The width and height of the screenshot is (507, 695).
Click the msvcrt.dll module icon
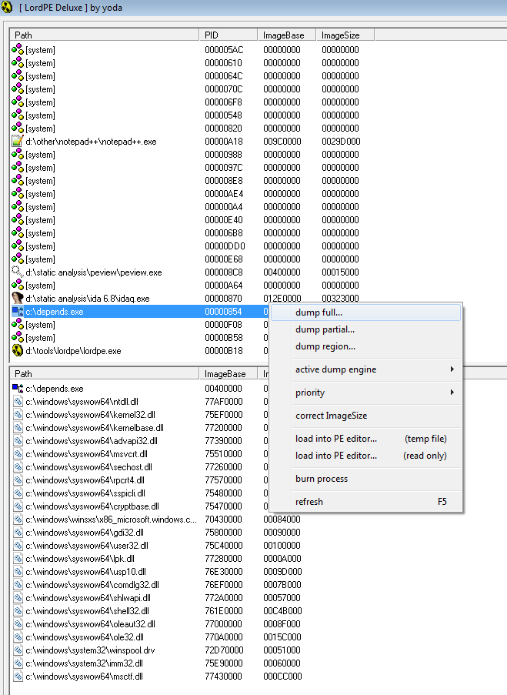tap(18, 454)
